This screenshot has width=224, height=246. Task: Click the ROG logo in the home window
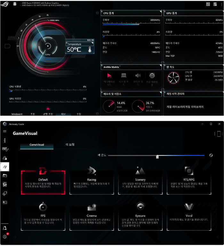[x=4, y=4]
